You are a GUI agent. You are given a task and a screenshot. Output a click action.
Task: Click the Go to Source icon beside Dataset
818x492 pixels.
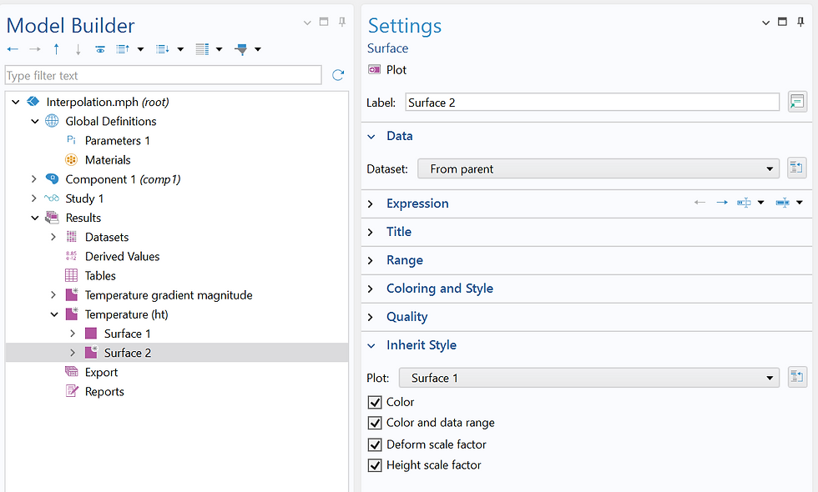click(x=796, y=168)
